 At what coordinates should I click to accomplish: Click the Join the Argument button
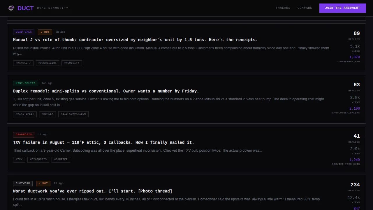pyautogui.click(x=343, y=8)
